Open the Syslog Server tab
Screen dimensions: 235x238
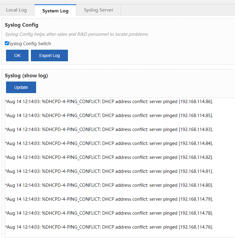click(x=99, y=10)
